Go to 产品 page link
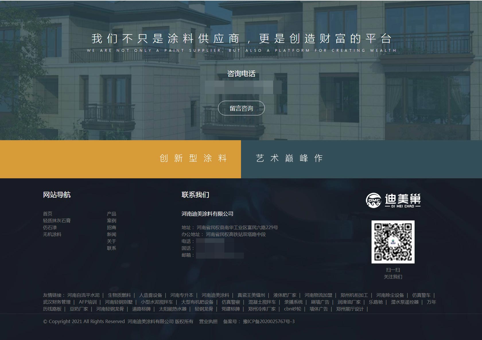 coord(112,214)
